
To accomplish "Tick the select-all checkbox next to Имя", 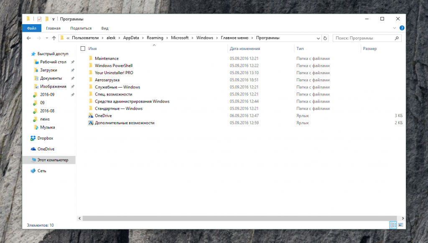I will [83, 49].
